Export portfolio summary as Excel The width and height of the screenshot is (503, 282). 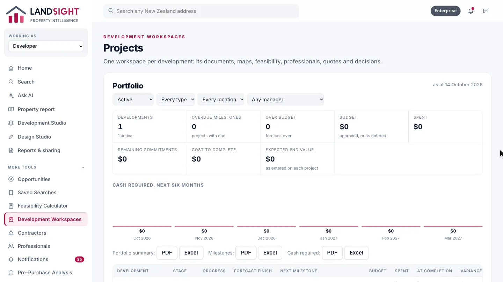coord(191,253)
